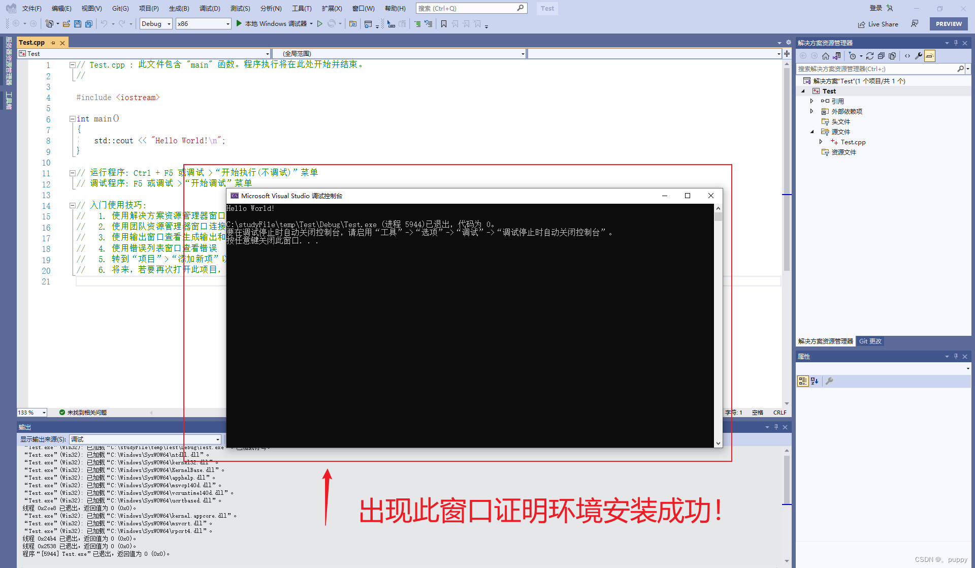Open Properties with the wrench icon
This screenshot has height=568, width=975.
tap(919, 56)
